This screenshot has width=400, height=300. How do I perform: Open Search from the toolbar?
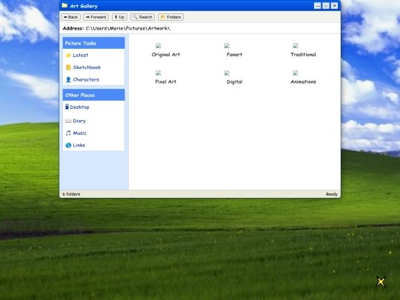[142, 17]
